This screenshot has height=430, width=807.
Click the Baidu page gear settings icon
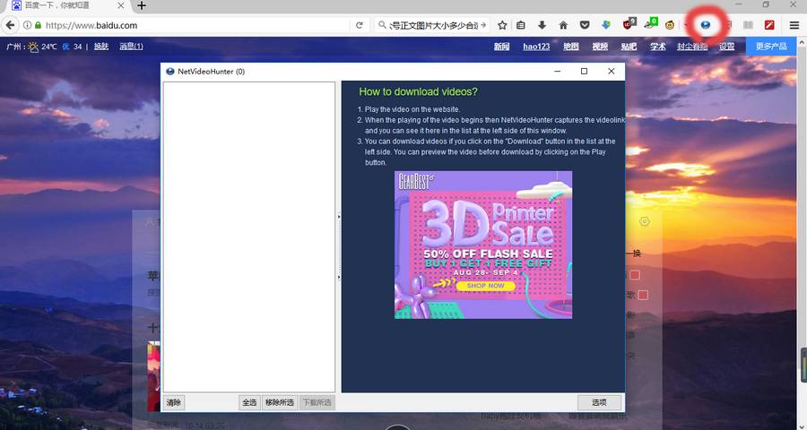[645, 221]
